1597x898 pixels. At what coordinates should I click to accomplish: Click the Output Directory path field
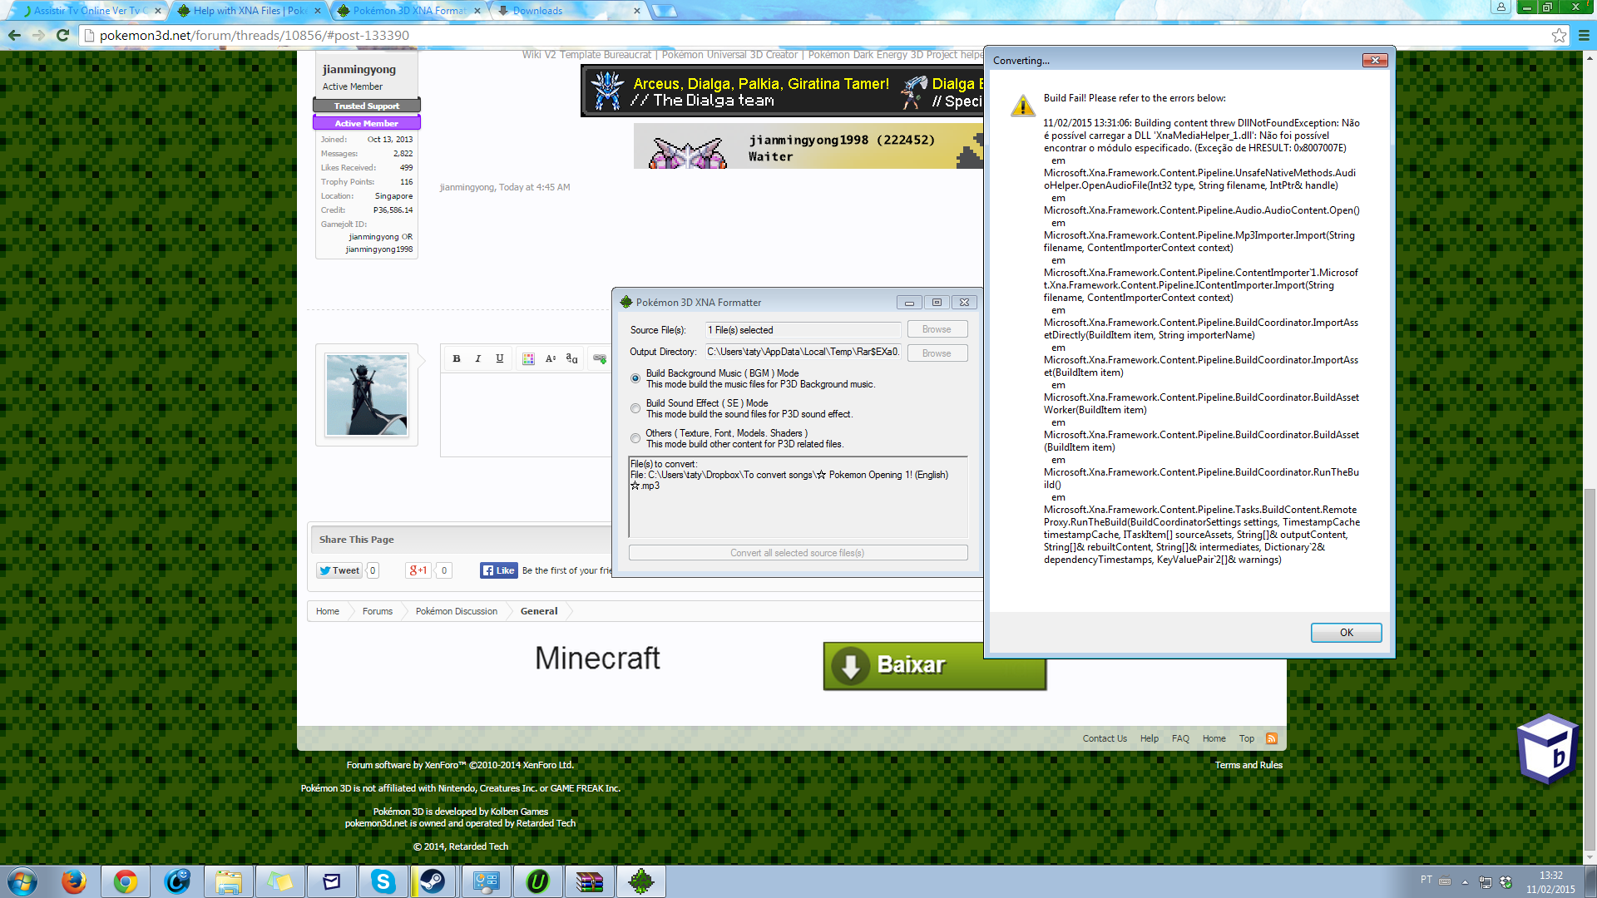click(x=803, y=352)
